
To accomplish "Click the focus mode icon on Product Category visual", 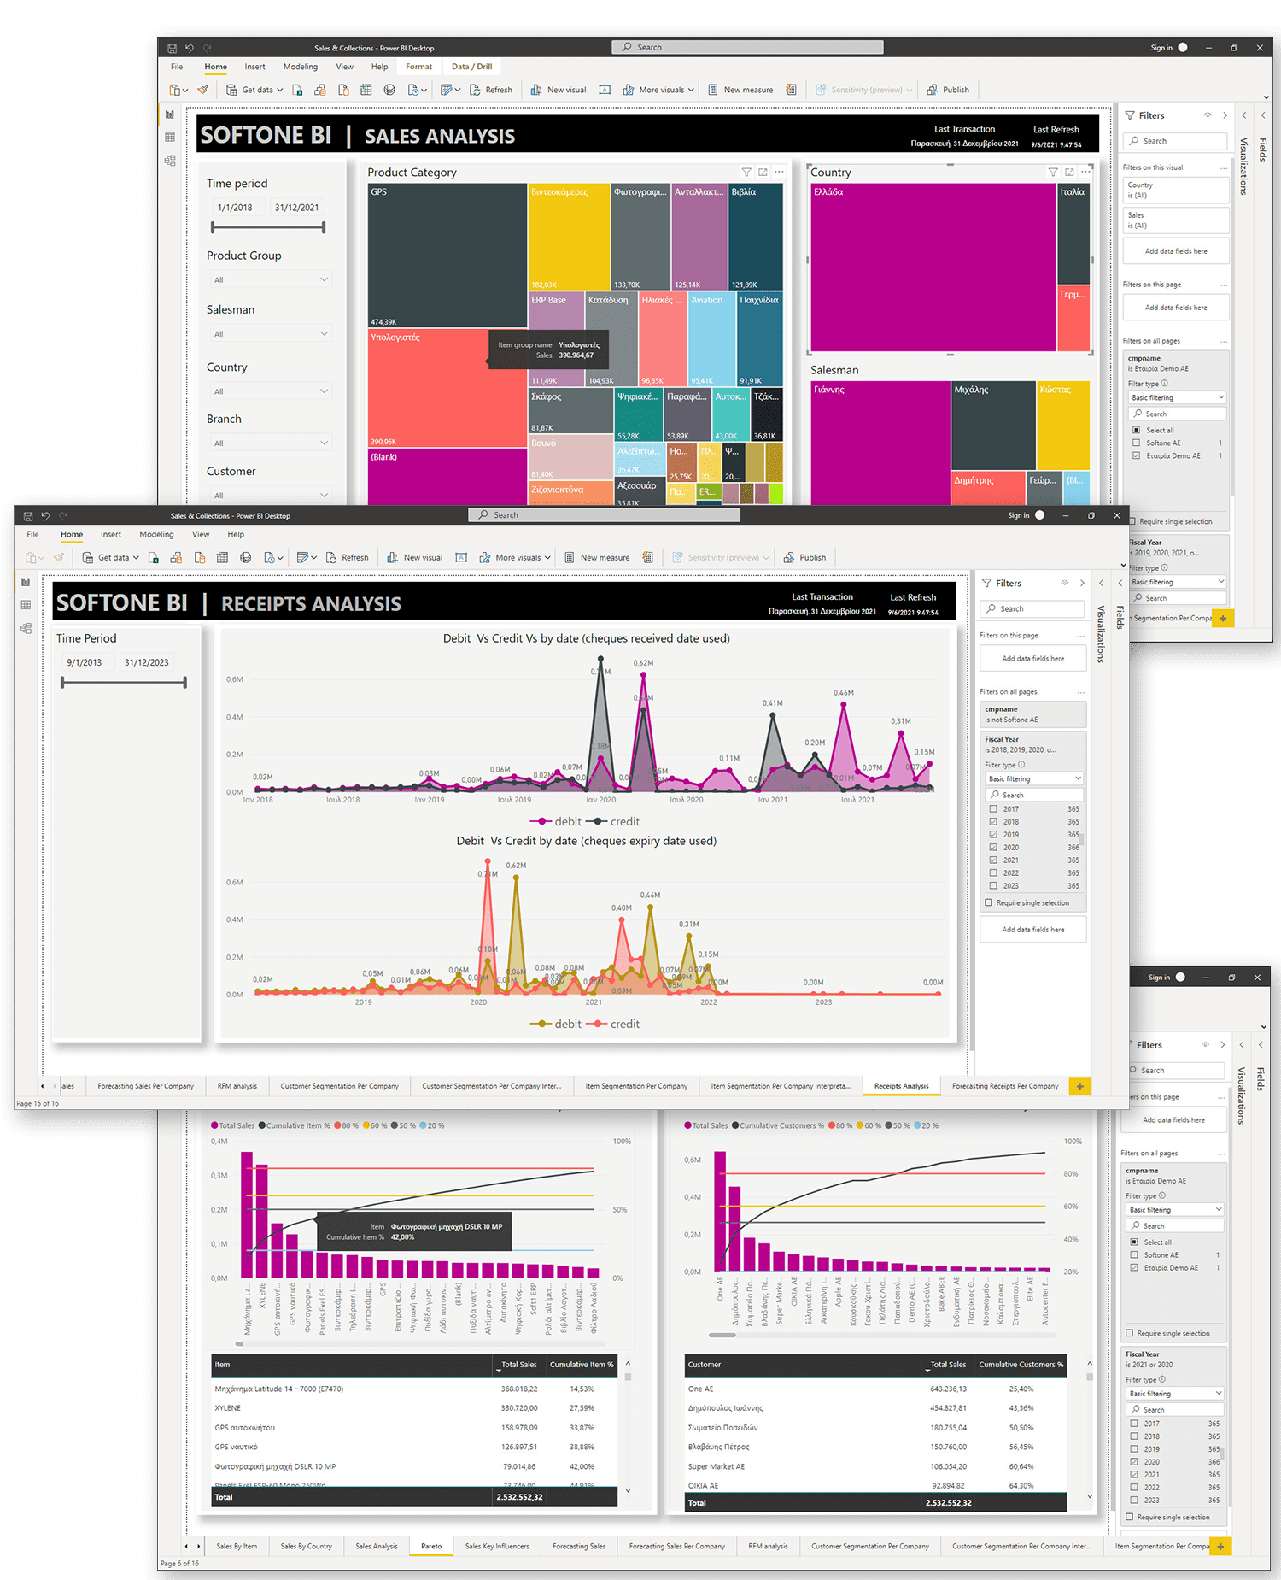I will [763, 173].
